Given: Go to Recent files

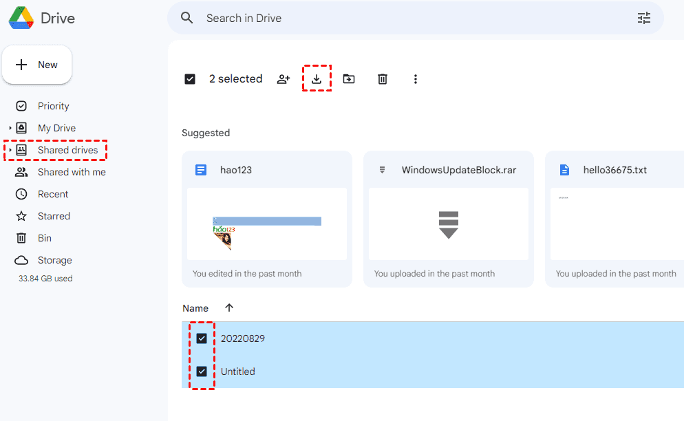Looking at the screenshot, I should [x=53, y=194].
